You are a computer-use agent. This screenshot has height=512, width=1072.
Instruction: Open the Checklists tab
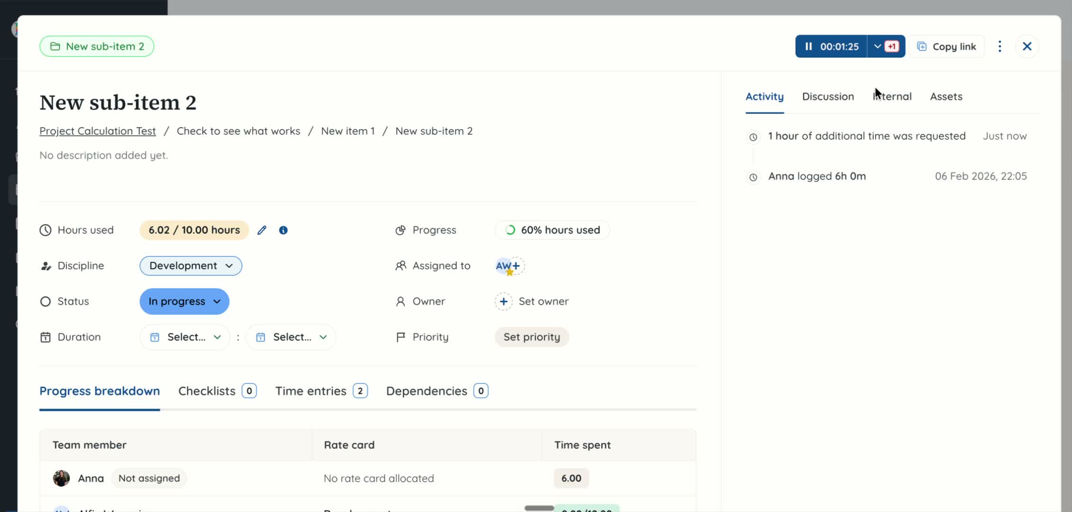click(217, 391)
